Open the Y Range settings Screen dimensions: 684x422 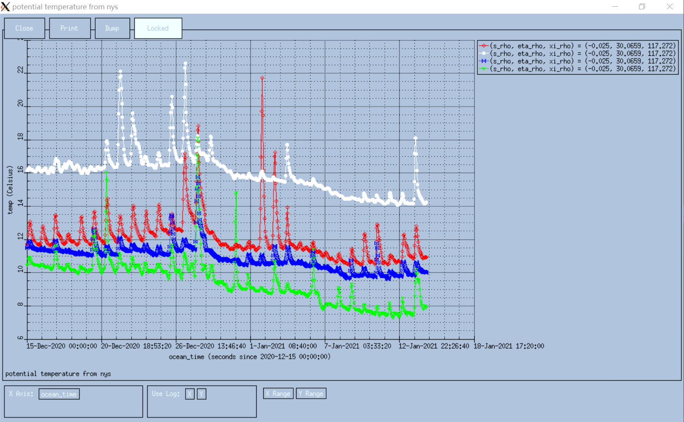tap(311, 393)
